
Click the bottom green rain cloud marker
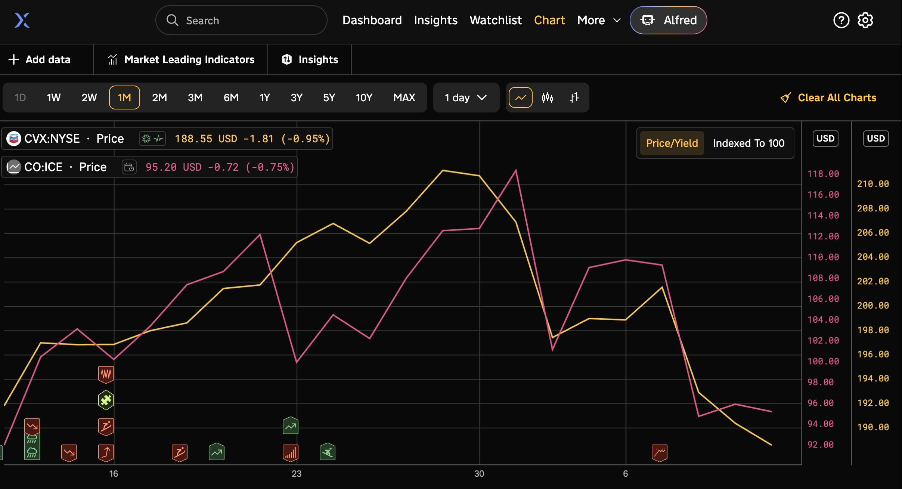(x=32, y=453)
